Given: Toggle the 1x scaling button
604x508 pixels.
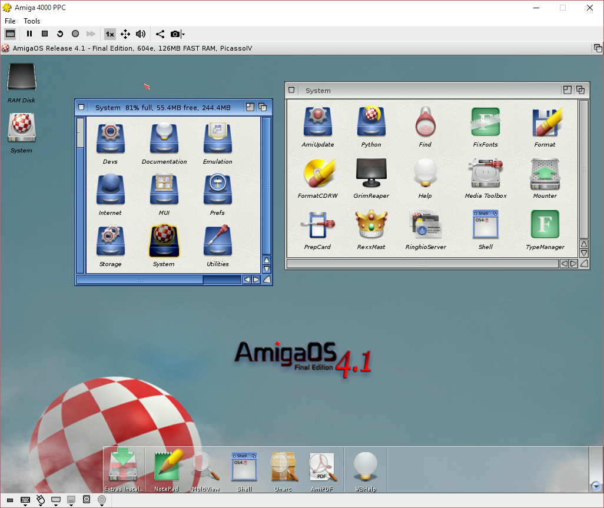Looking at the screenshot, I should 109,34.
